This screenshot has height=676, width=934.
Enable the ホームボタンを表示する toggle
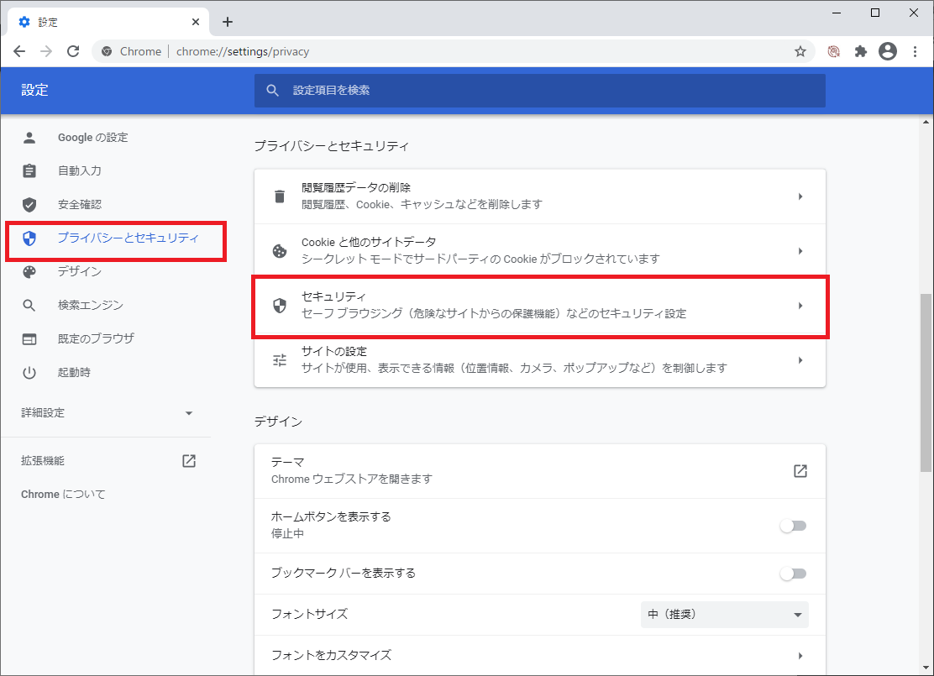792,526
